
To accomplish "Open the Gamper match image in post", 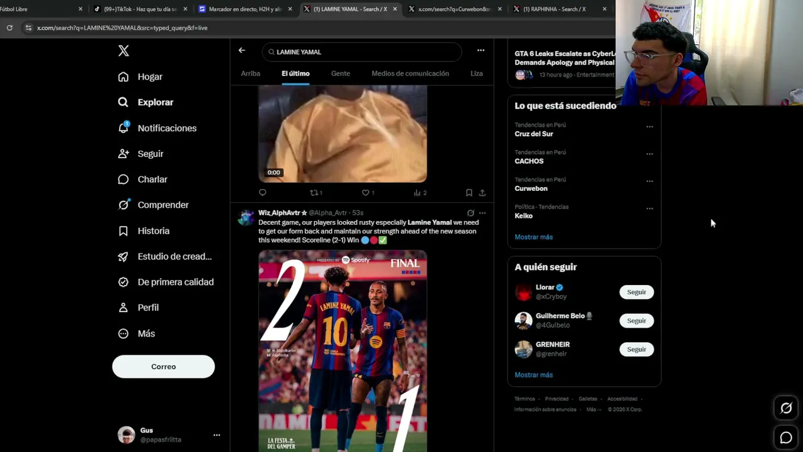I will tap(343, 351).
